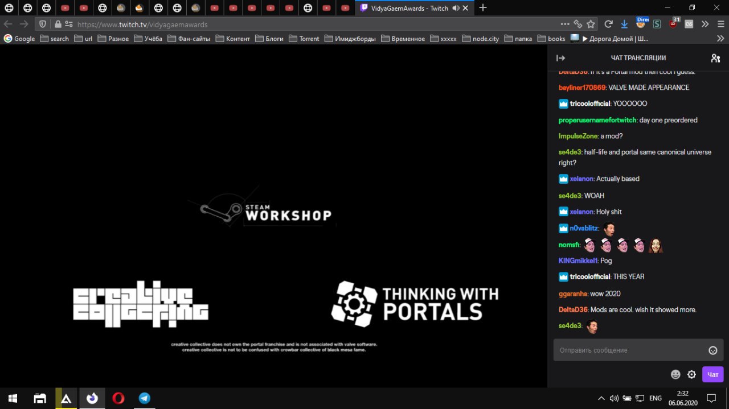Viewport: 729px width, 409px height.
Task: Open the Google bookmark
Action: pos(19,39)
